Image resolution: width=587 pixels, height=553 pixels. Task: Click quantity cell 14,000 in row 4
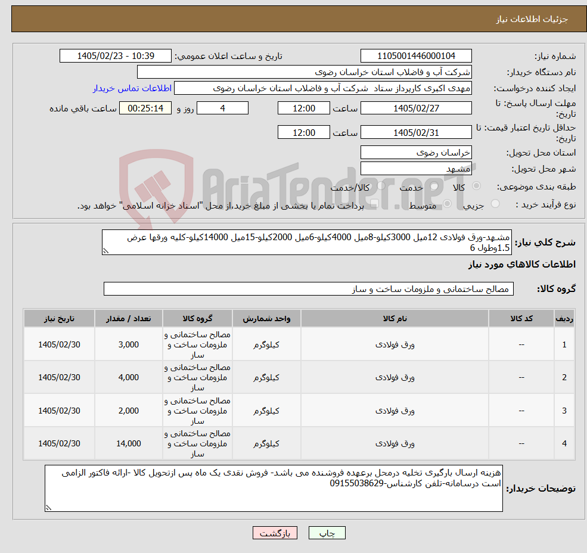click(x=128, y=444)
